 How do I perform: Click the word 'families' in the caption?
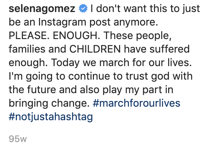pyautogui.click(x=27, y=49)
